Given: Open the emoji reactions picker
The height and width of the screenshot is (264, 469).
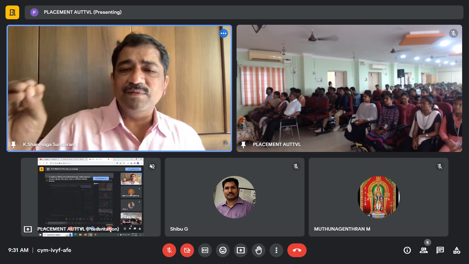Looking at the screenshot, I should [223, 250].
